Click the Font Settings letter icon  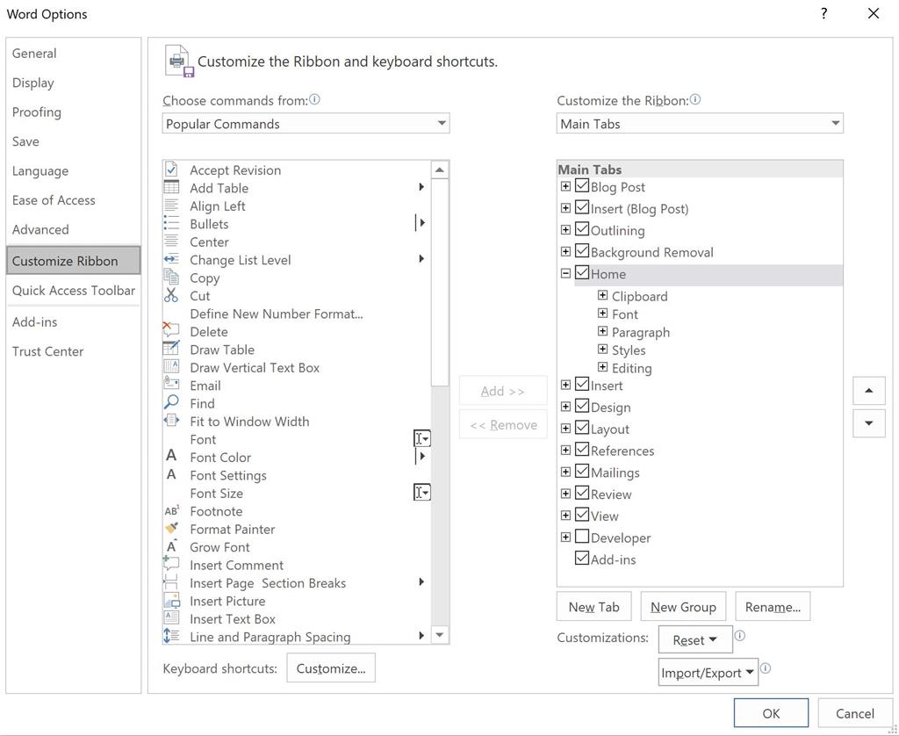click(x=171, y=474)
